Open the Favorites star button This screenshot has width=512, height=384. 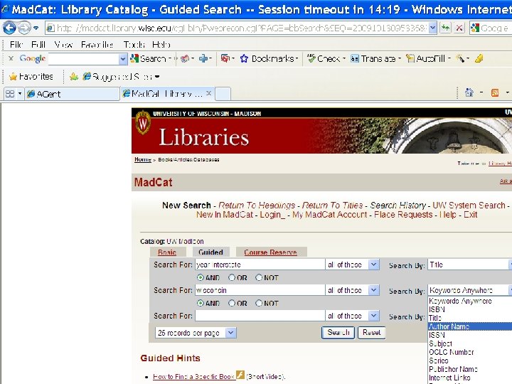[31, 76]
